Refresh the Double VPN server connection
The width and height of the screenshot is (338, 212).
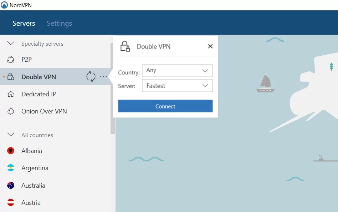point(91,76)
